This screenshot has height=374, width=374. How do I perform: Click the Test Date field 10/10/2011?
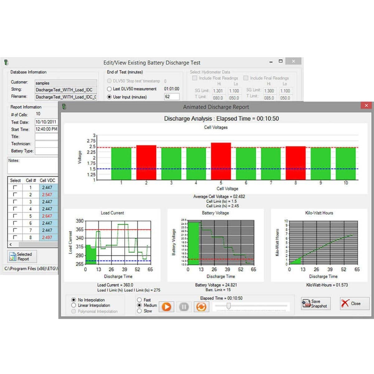coord(46,122)
